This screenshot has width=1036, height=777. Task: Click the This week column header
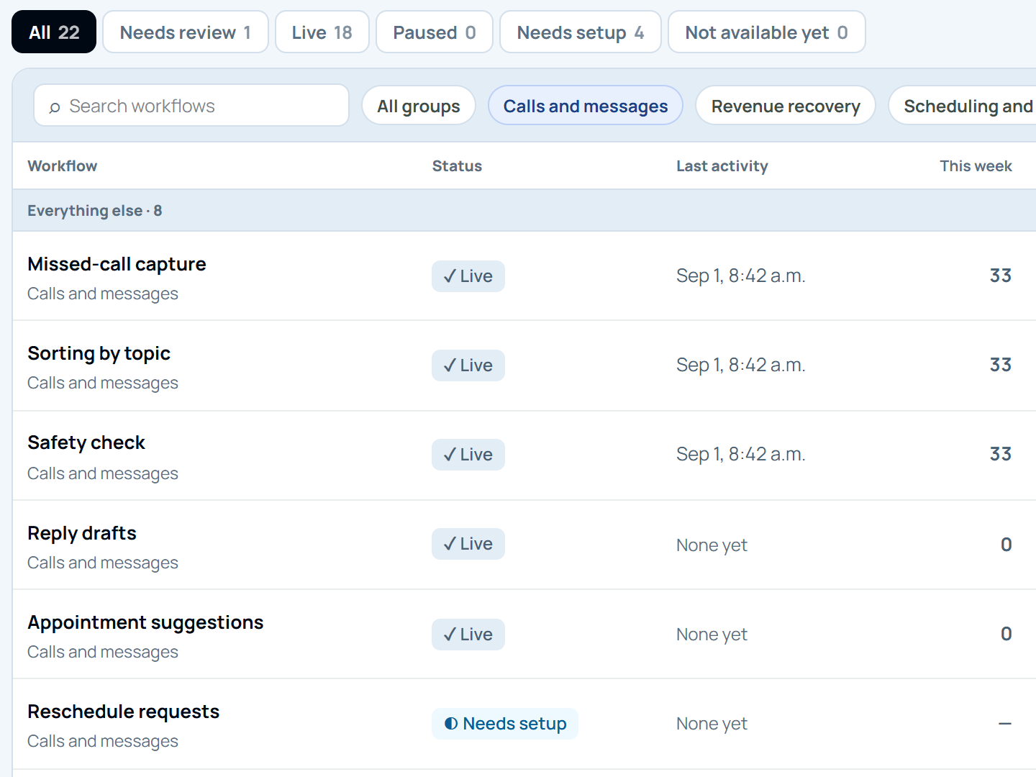point(976,166)
